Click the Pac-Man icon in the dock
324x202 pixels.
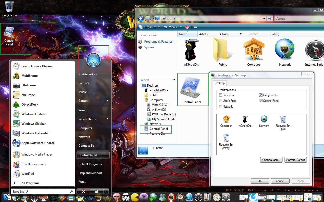(x=134, y=197)
